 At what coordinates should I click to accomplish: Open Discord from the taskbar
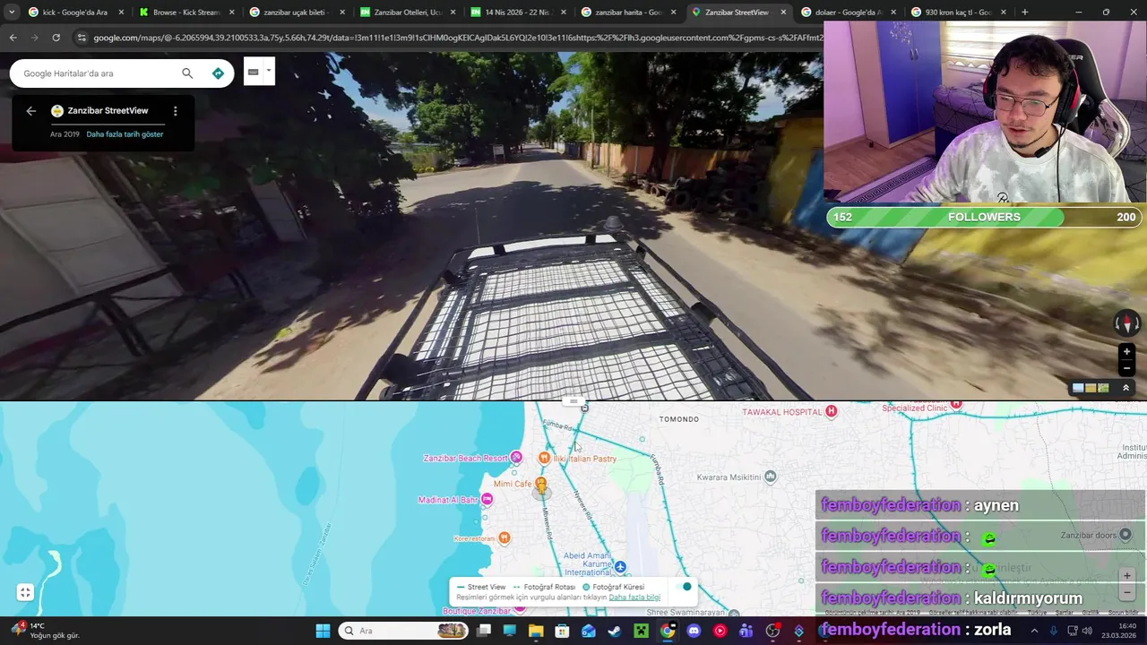[694, 631]
